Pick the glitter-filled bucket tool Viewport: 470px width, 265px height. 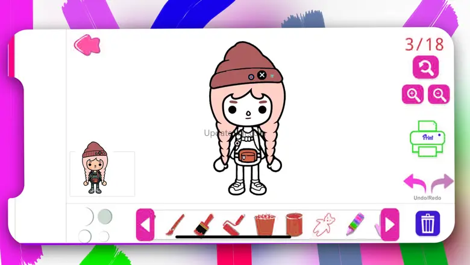pyautogui.click(x=265, y=224)
